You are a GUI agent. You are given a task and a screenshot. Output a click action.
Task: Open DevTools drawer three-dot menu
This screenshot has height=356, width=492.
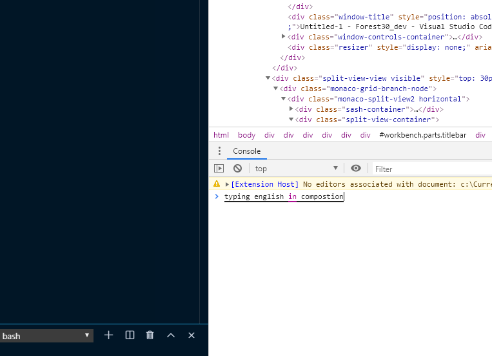[219, 151]
